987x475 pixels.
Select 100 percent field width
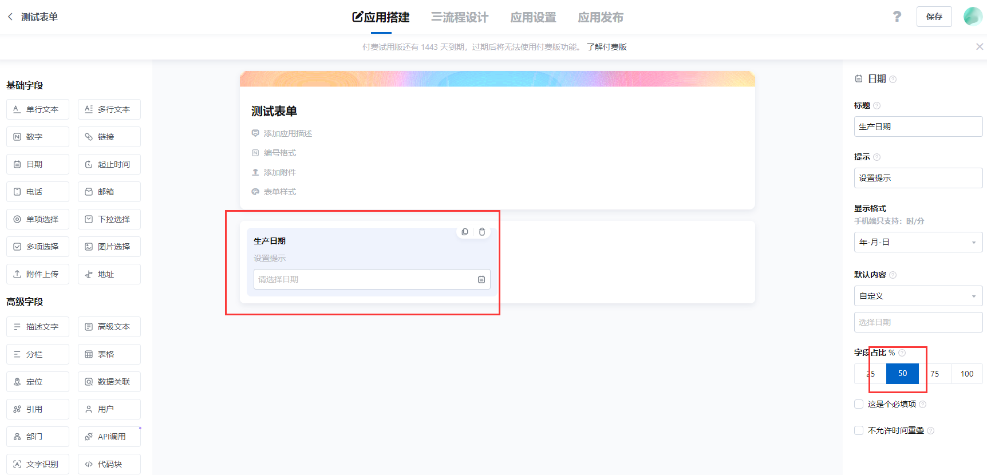click(967, 374)
